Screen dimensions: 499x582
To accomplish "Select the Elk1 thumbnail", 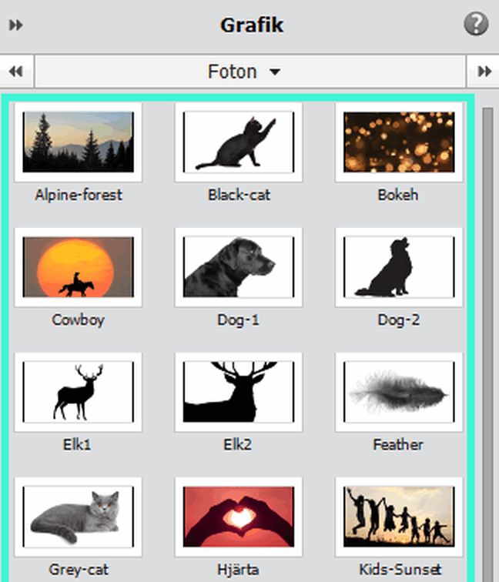I will [78, 392].
